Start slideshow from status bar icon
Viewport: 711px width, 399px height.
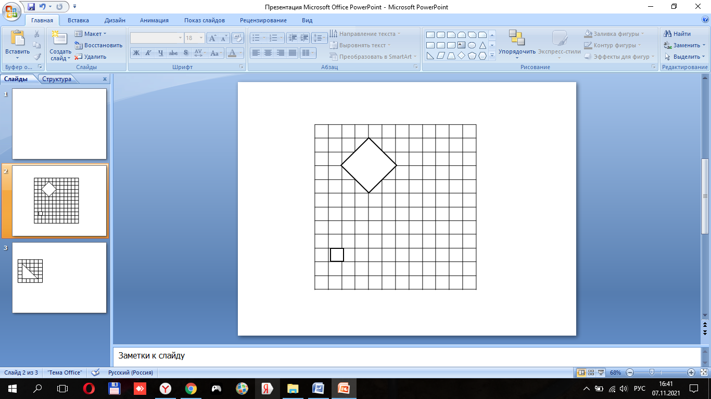click(x=601, y=373)
